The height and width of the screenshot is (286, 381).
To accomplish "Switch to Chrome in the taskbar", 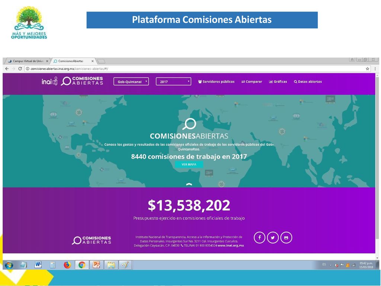I will pyautogui.click(x=82, y=265).
